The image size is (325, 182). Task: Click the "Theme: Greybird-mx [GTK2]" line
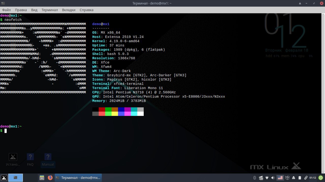point(139,75)
